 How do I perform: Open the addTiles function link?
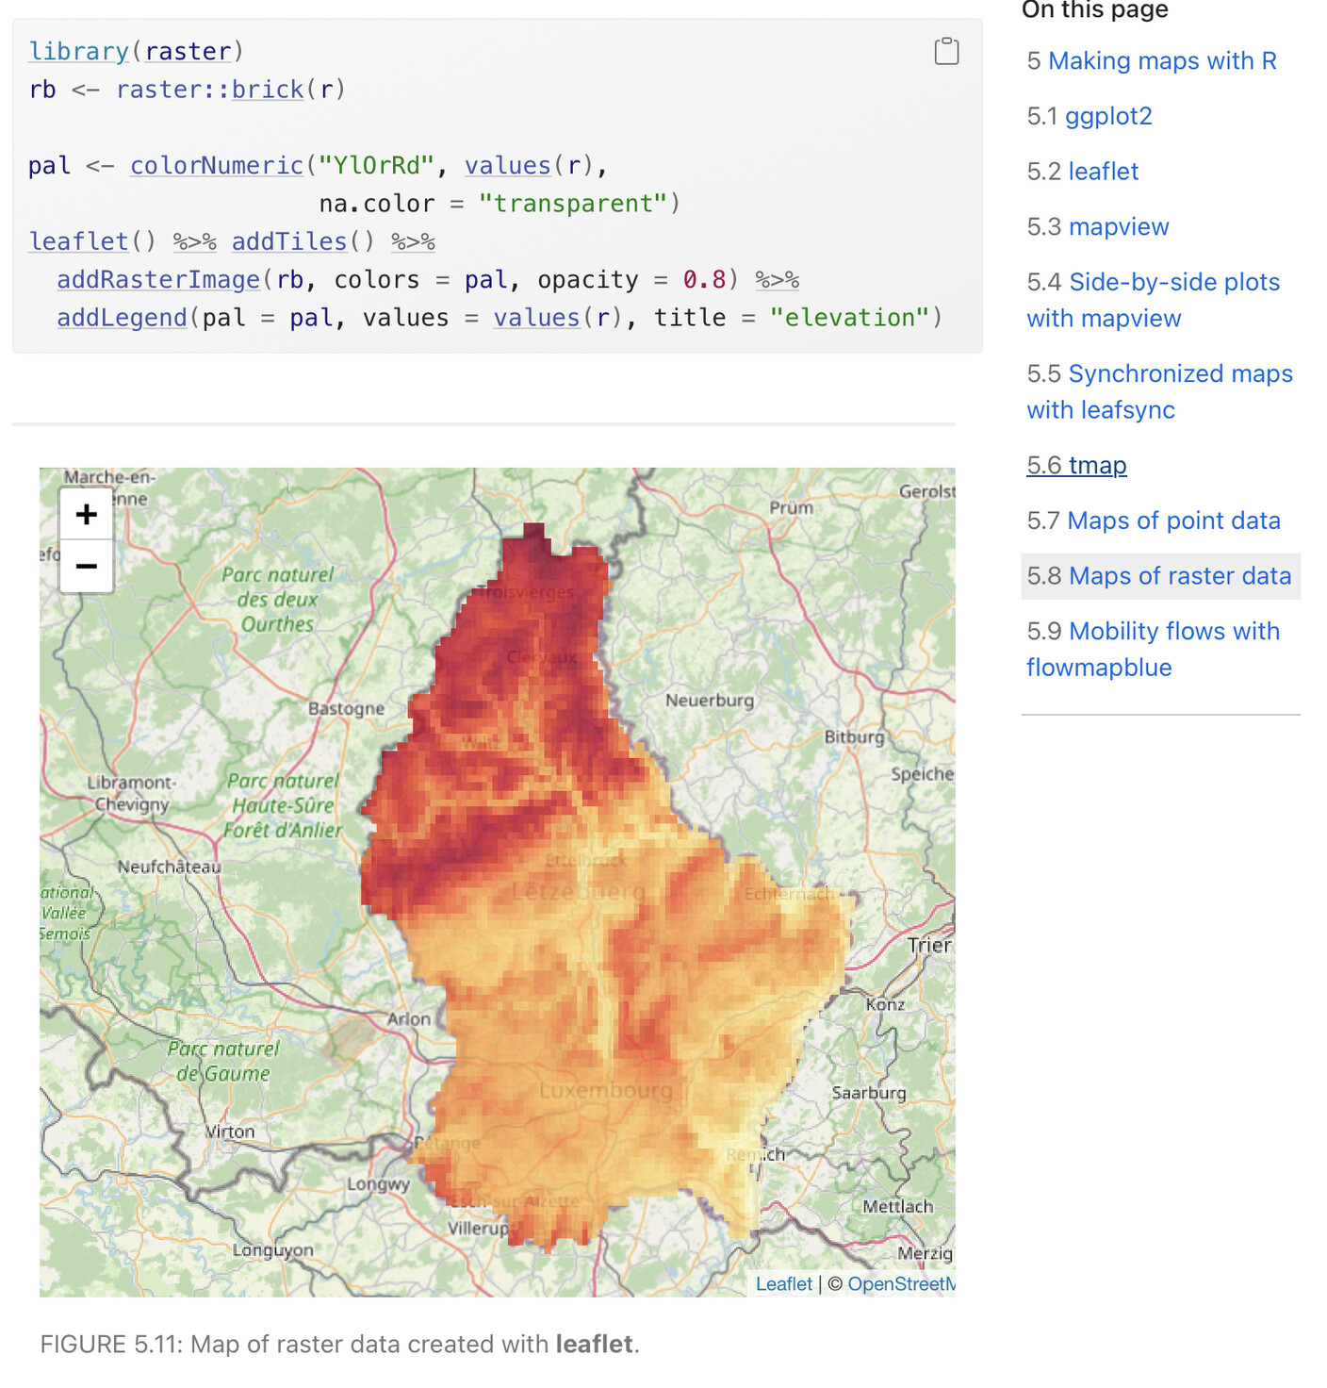pos(288,240)
